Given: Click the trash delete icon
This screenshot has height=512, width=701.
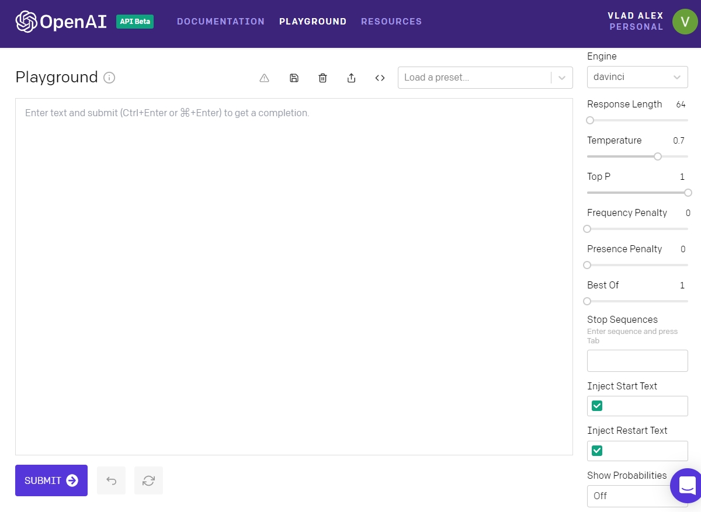Looking at the screenshot, I should 322,78.
